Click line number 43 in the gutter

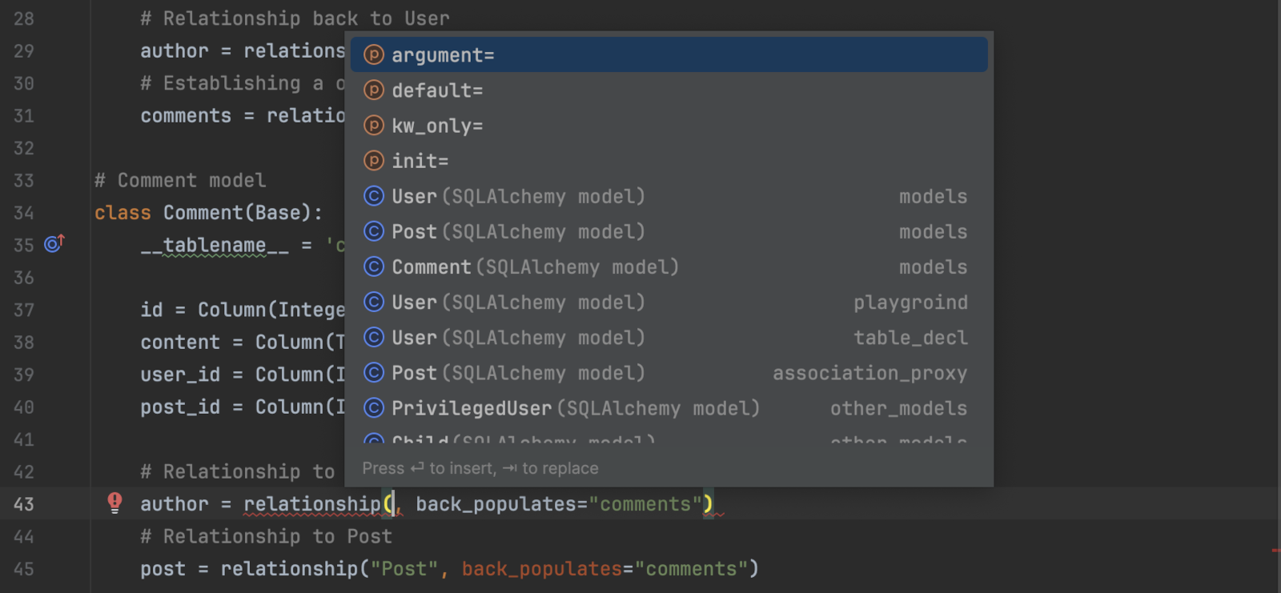24,504
